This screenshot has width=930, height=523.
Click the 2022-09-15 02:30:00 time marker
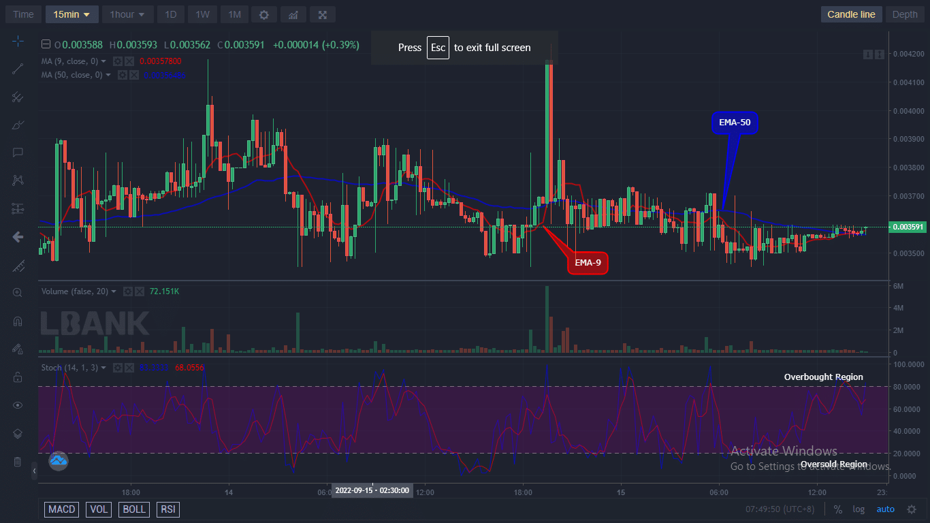tap(372, 490)
